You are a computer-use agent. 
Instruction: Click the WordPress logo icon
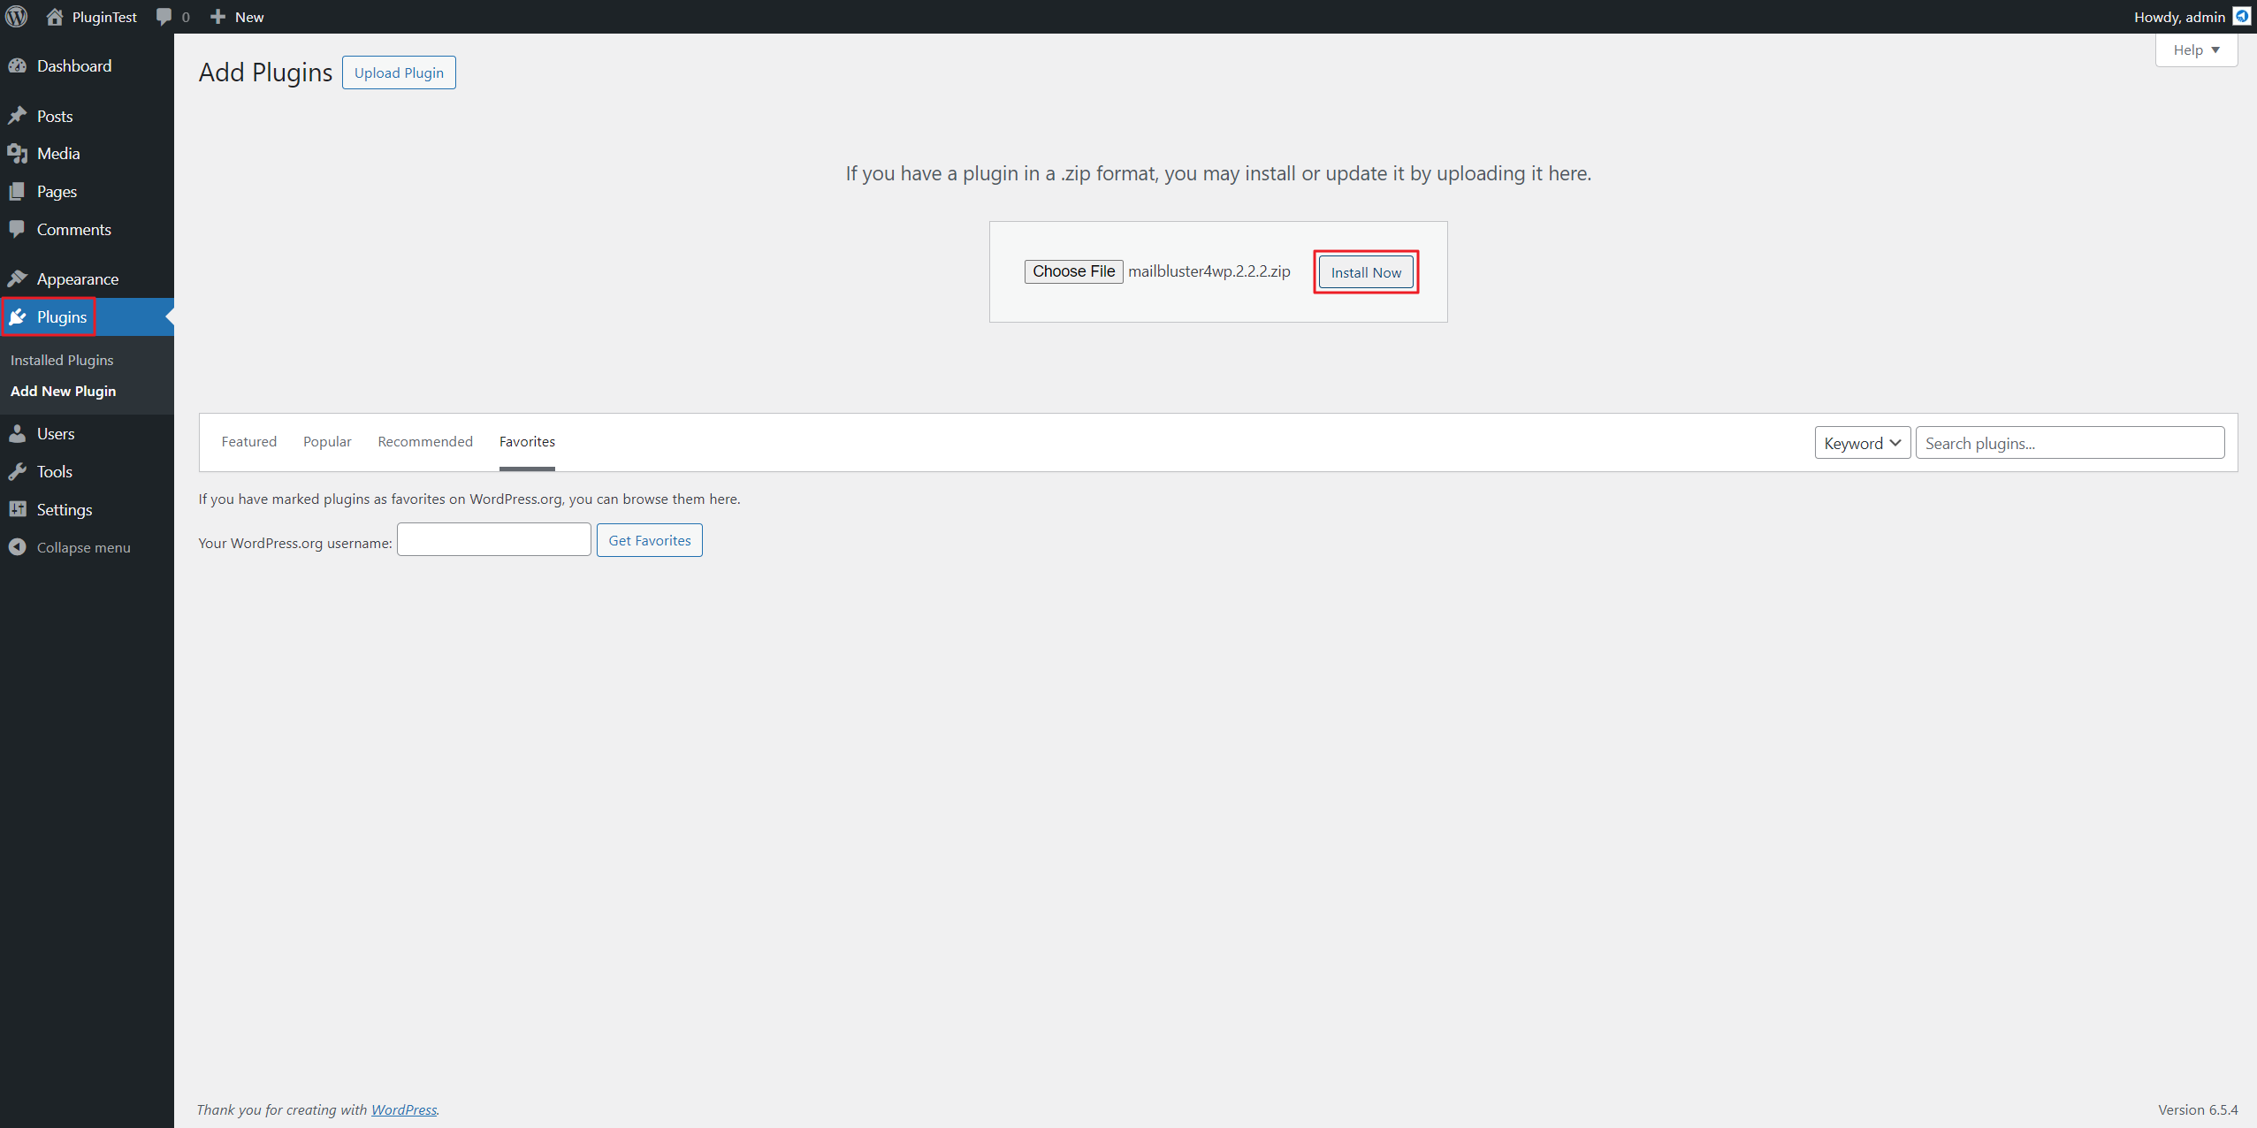17,17
